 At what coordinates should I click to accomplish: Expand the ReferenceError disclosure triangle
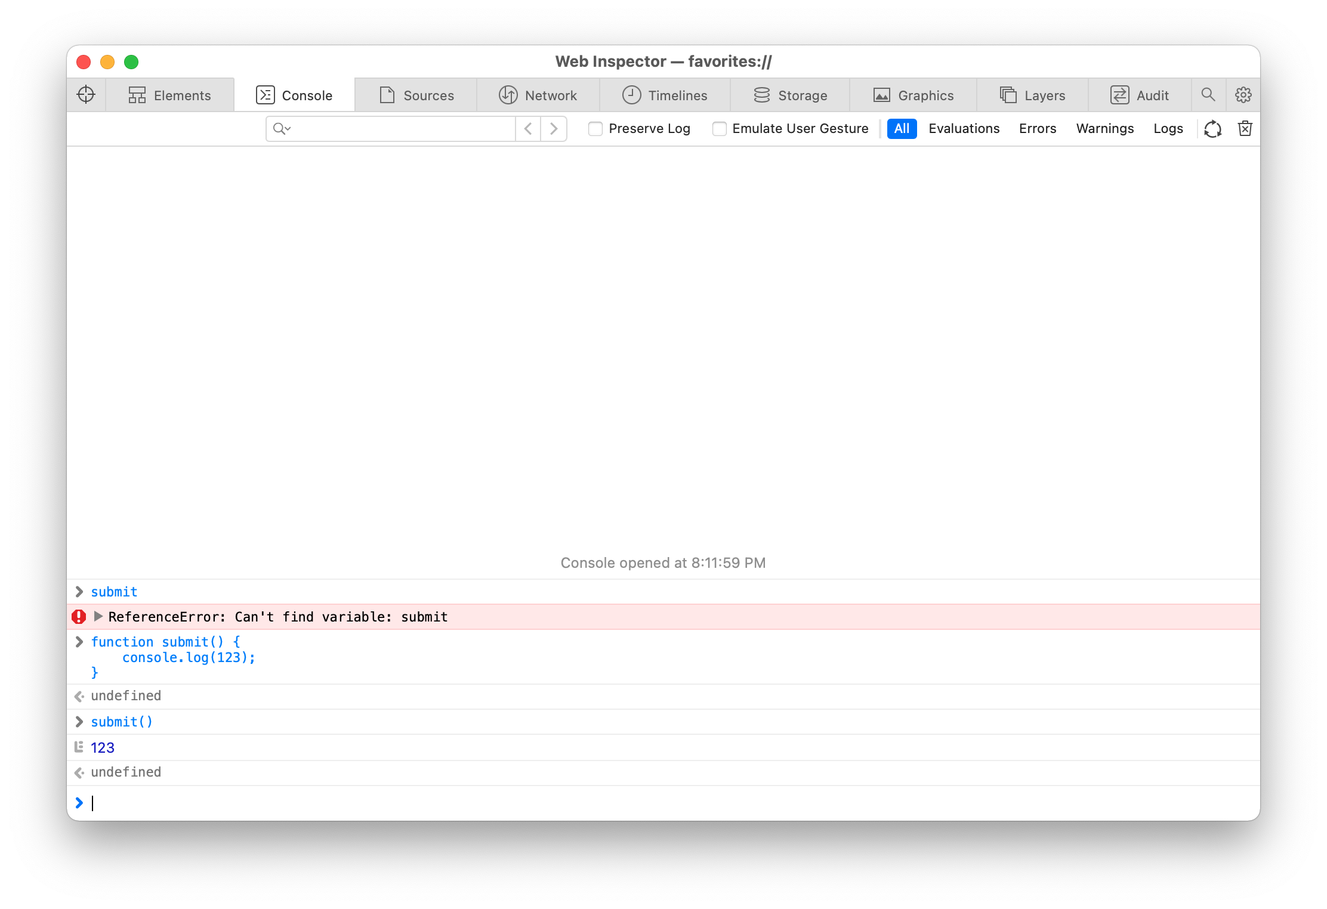point(98,616)
